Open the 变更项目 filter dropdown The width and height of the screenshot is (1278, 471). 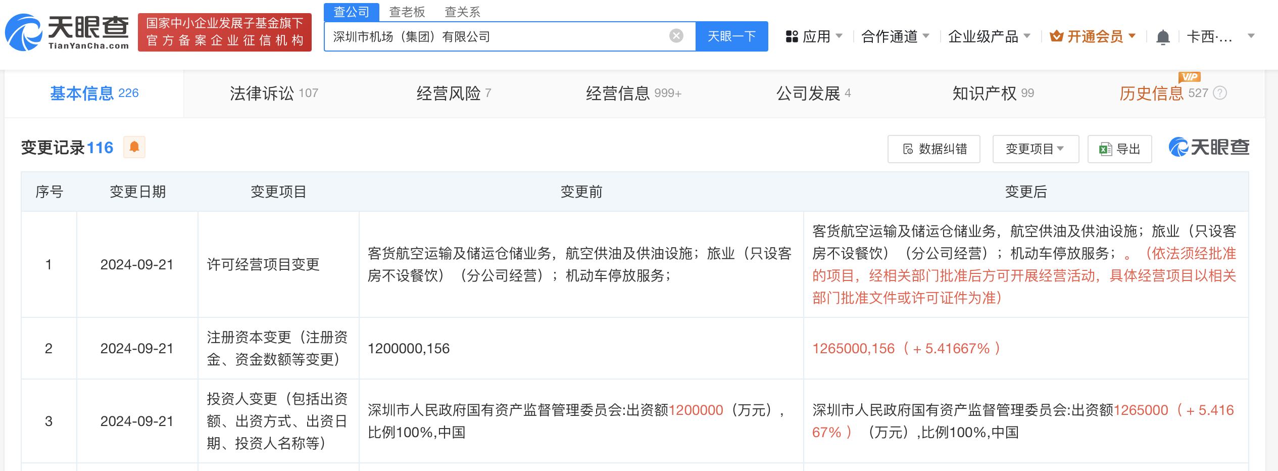pyautogui.click(x=1035, y=149)
